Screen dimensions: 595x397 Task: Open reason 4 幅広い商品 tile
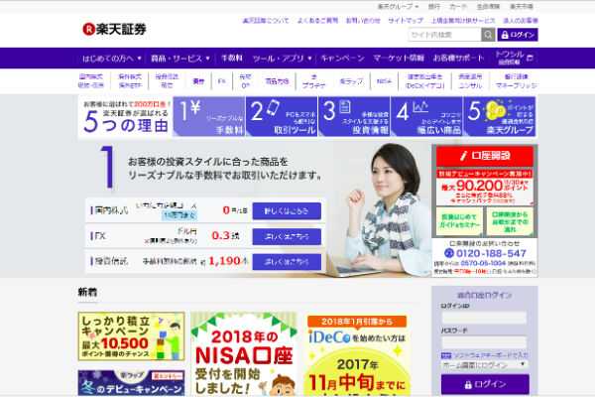pos(426,117)
